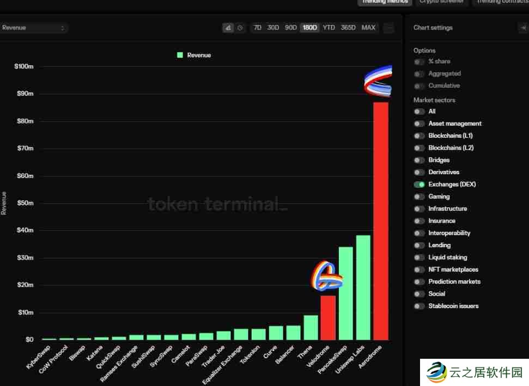Switch to the time series clock icon
The width and height of the screenshot is (529, 386).
[x=240, y=28]
